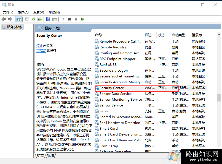Screen dimensions: 222x164
Task: Click the gear icon beside Secondary Logon
Action: (97, 70)
